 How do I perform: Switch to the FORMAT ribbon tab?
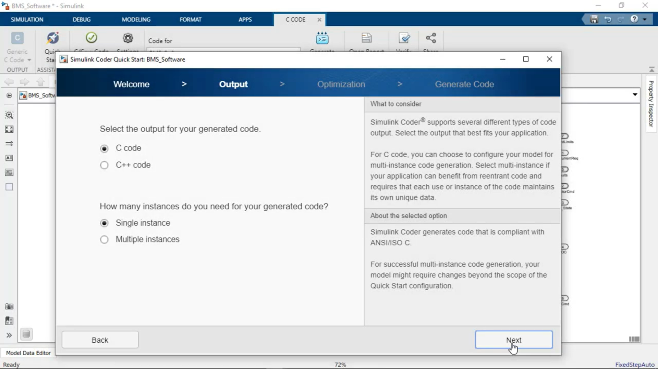[191, 19]
